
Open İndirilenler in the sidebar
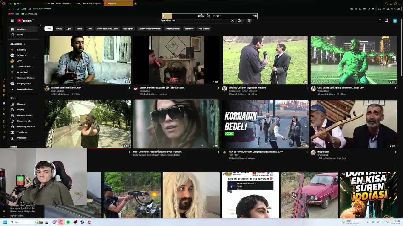(24, 138)
